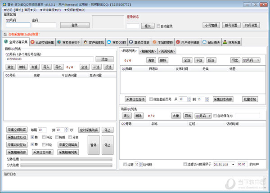Image resolution: width=270 pixels, height=193 pixels.
Task: Check the 转载 checkbox
Action: tap(57, 137)
